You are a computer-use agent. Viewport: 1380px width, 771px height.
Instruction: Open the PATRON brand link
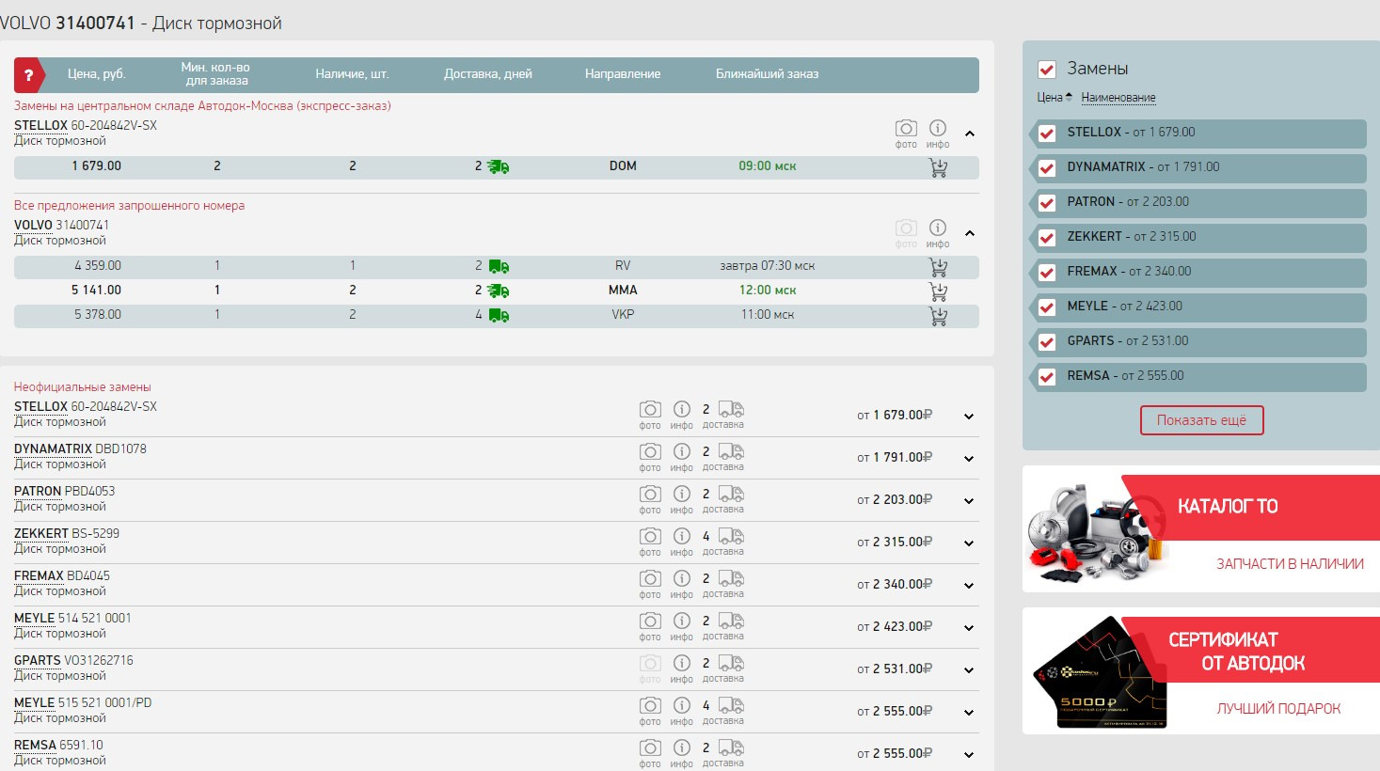(x=38, y=491)
